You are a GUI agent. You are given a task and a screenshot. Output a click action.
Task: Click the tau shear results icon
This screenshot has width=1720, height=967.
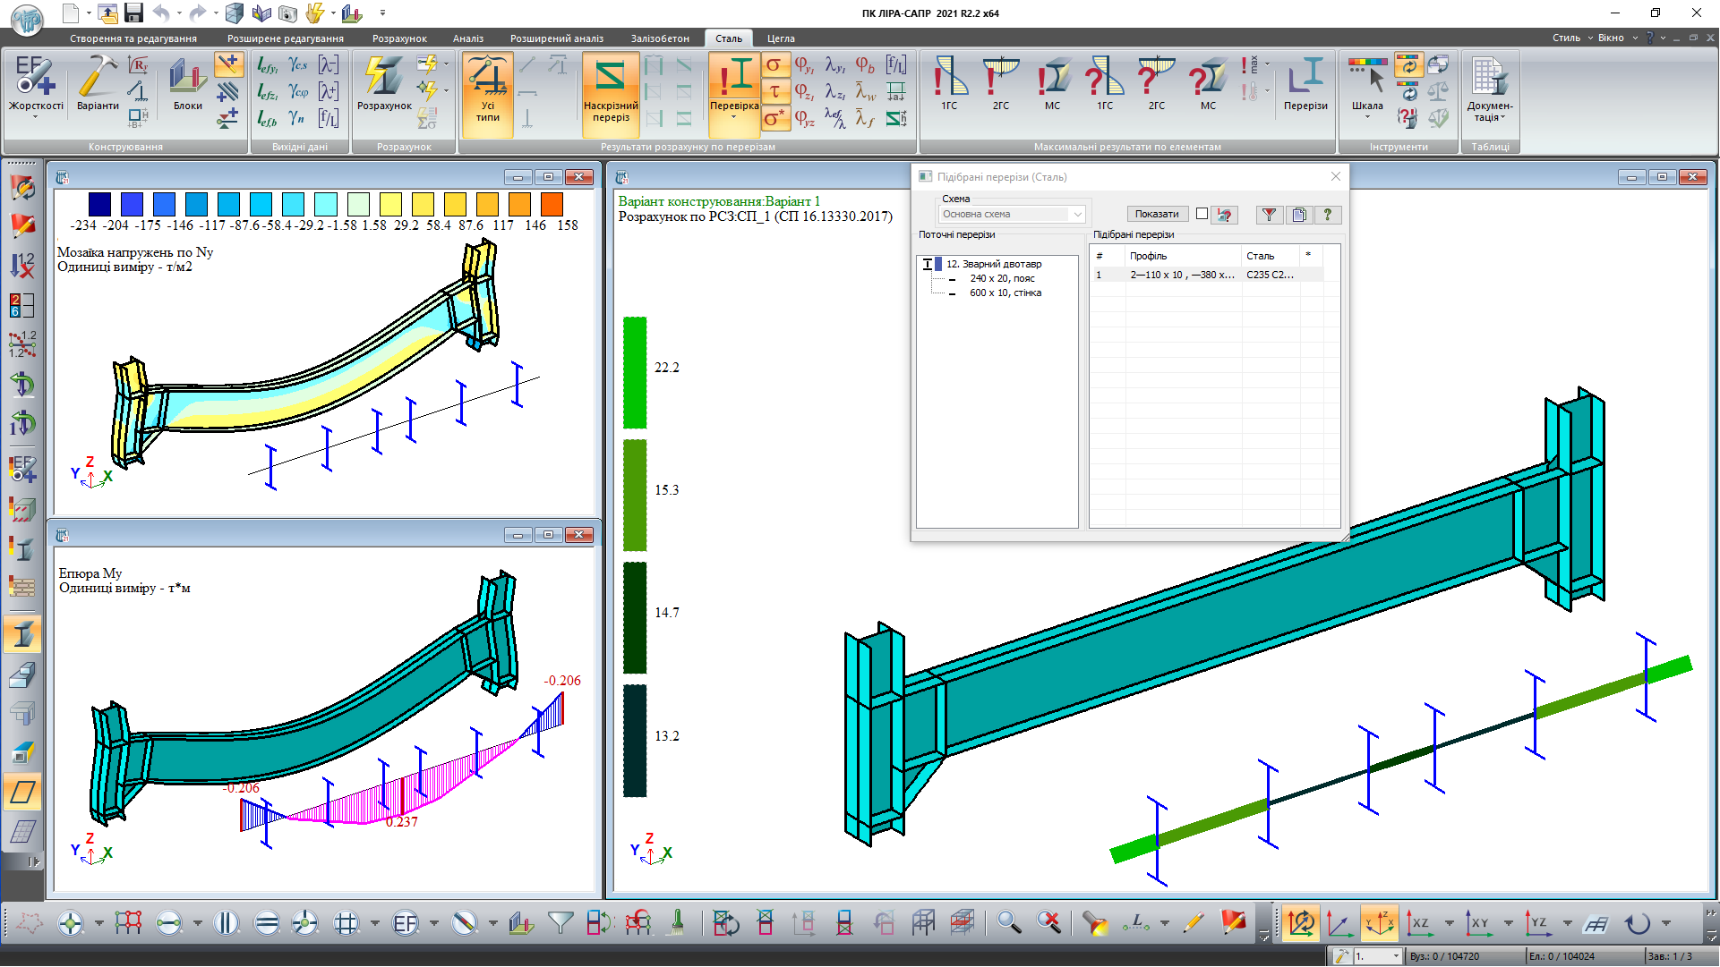(774, 91)
